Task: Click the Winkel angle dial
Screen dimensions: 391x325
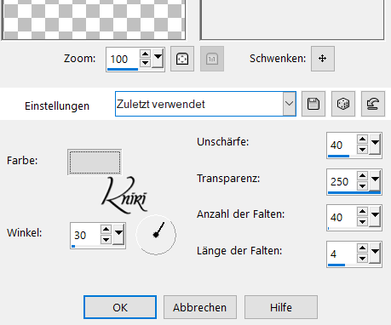Action: pyautogui.click(x=156, y=235)
